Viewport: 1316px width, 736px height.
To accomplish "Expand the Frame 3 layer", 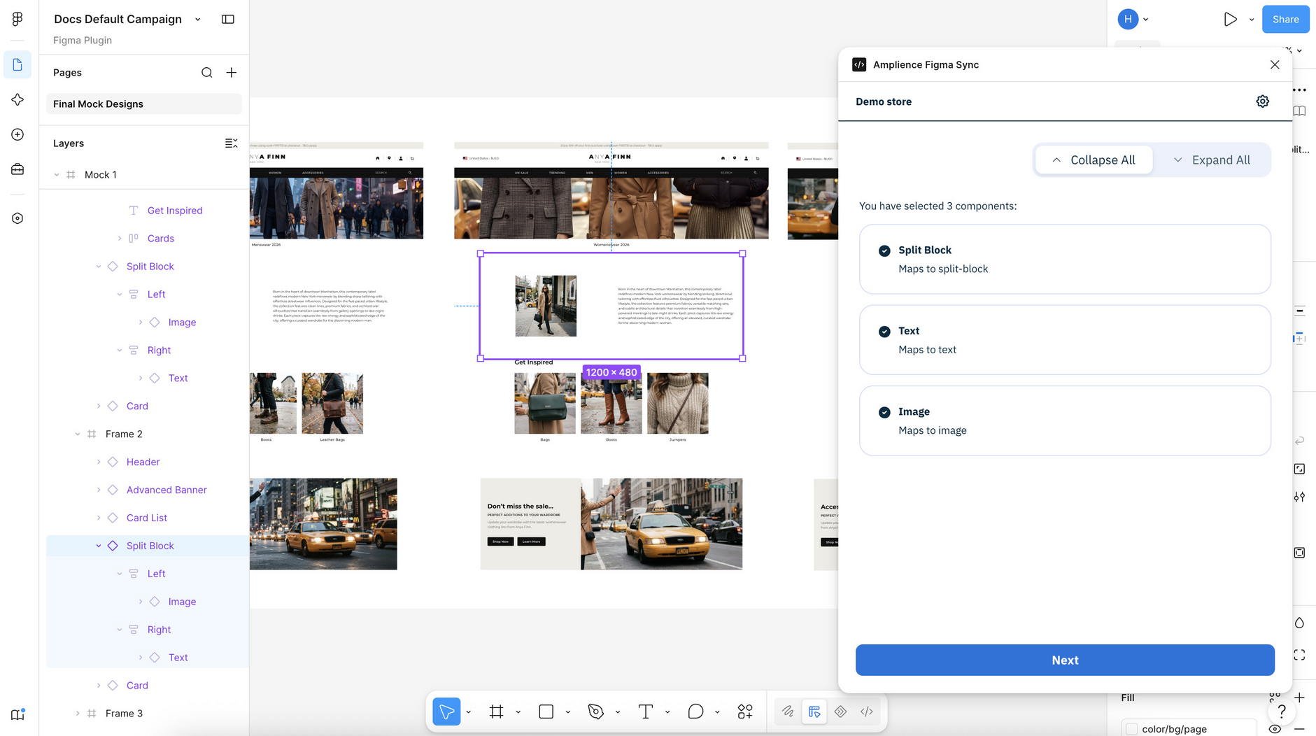I will pos(78,714).
